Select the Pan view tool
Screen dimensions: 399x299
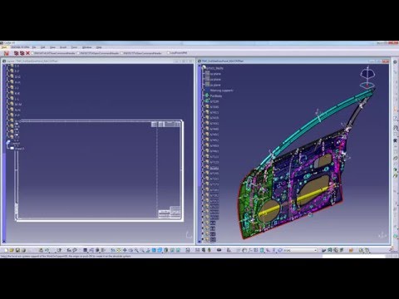(125, 250)
